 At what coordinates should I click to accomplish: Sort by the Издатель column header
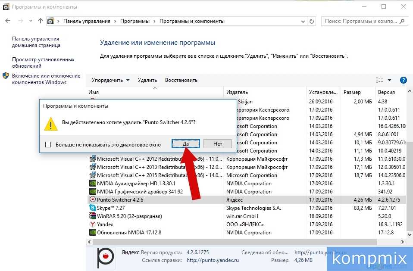point(237,92)
